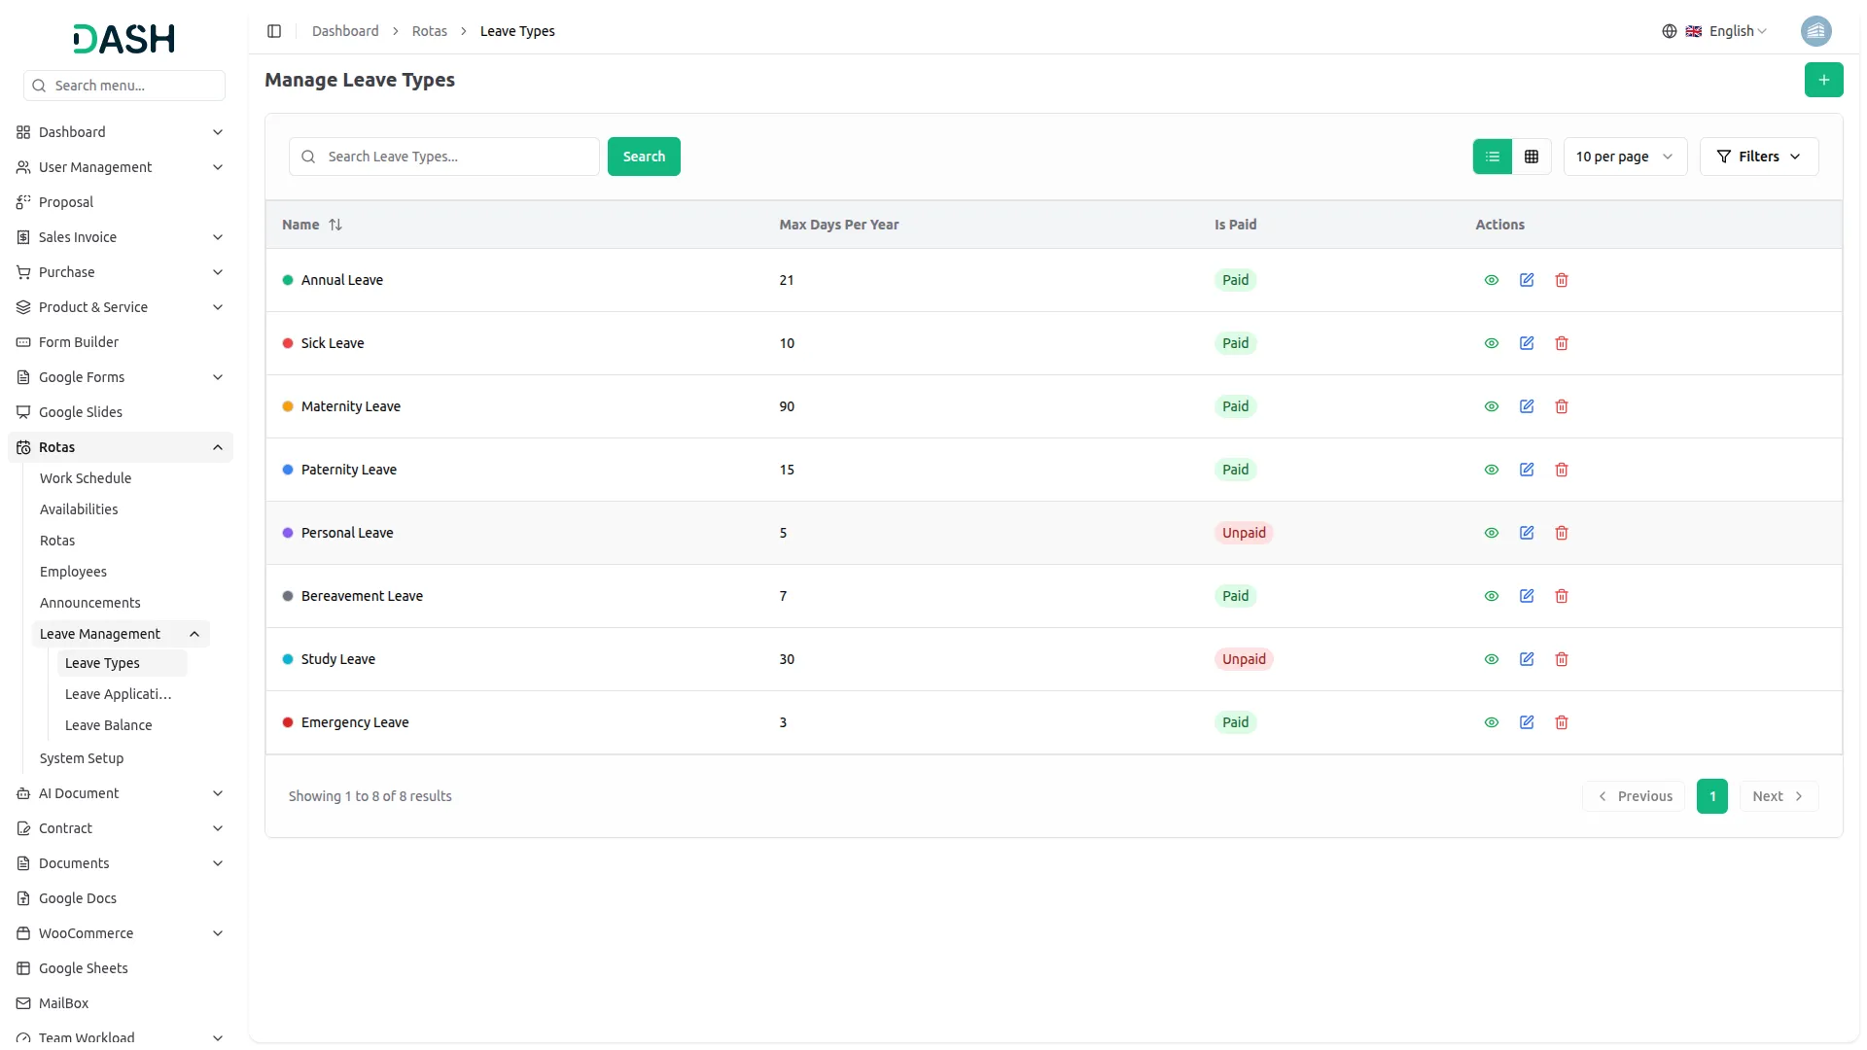
Task: Open edit icon for Study Leave
Action: (1526, 659)
